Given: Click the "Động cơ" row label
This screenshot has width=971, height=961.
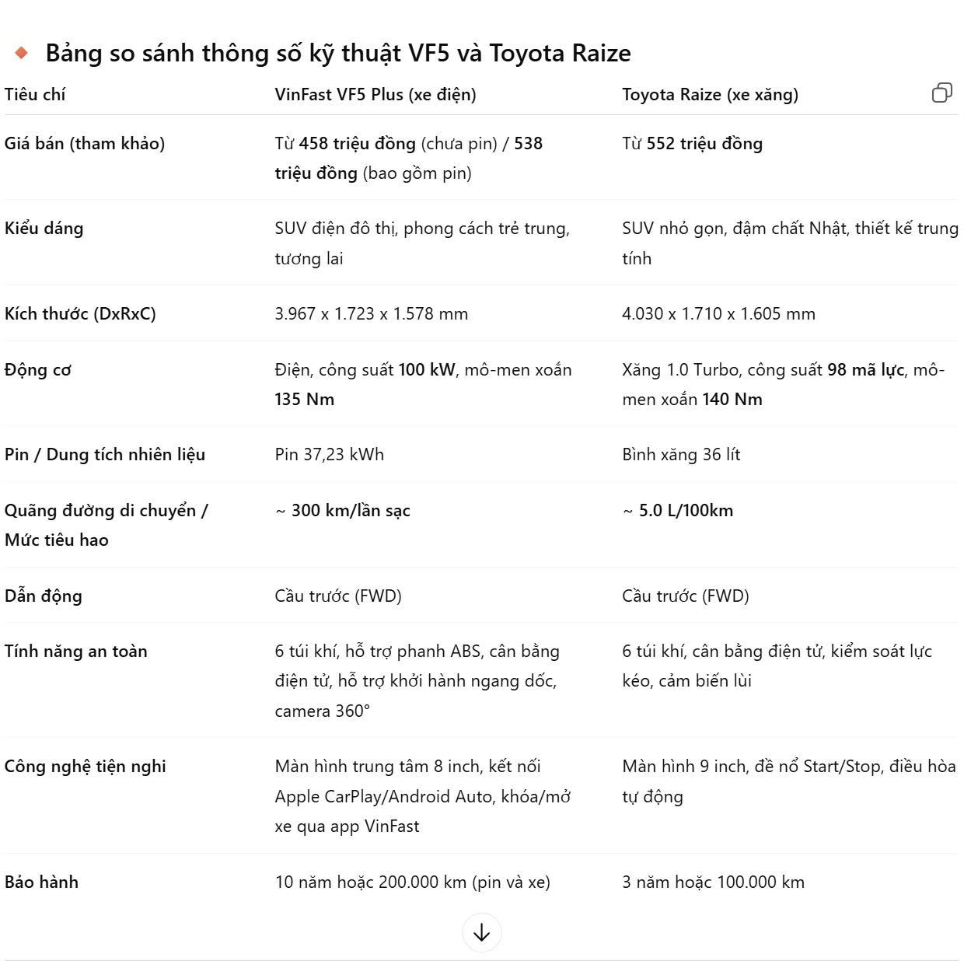Looking at the screenshot, I should pos(37,370).
